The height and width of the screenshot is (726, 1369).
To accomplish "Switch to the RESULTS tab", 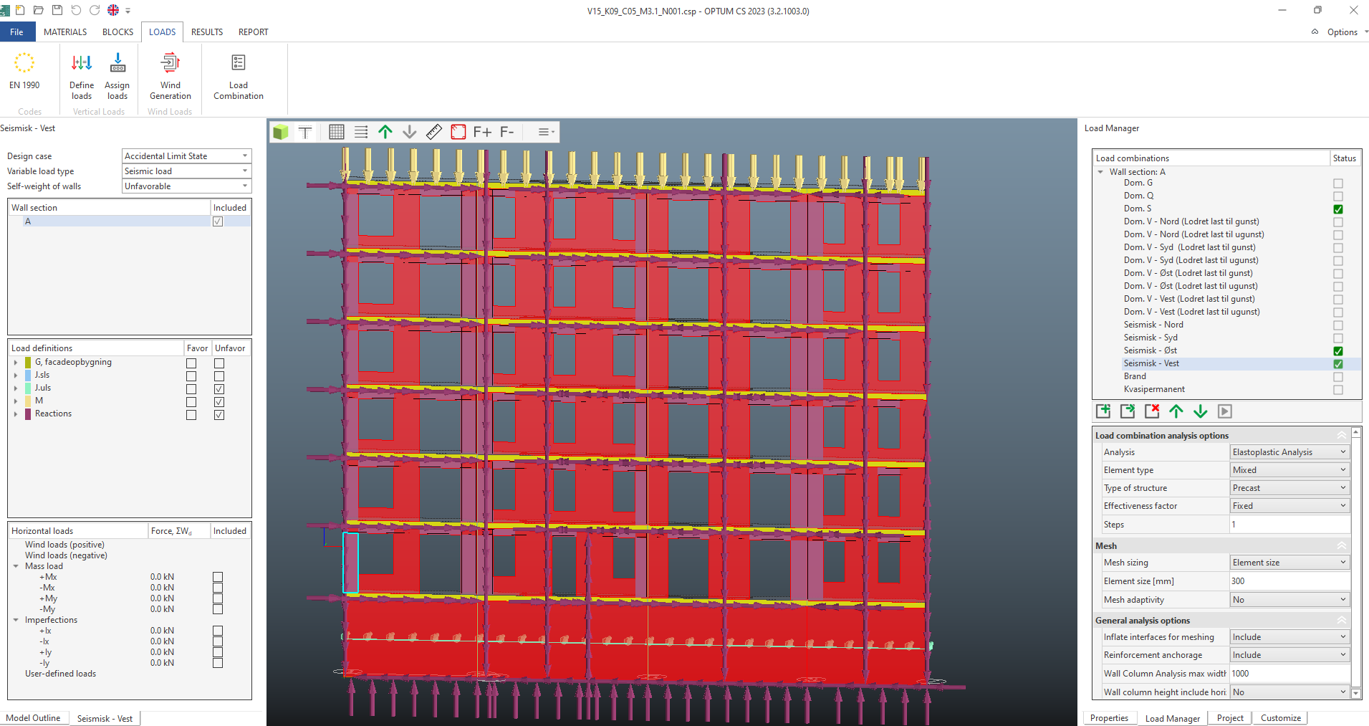I will coord(206,32).
